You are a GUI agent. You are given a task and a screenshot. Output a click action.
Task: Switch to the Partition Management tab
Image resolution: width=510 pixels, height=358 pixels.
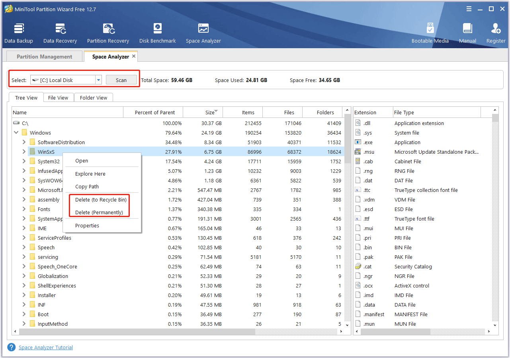pos(45,57)
